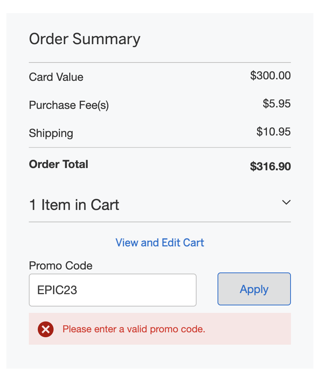Click the Purchase Fee(s) label
The width and height of the screenshot is (316, 375).
click(69, 105)
